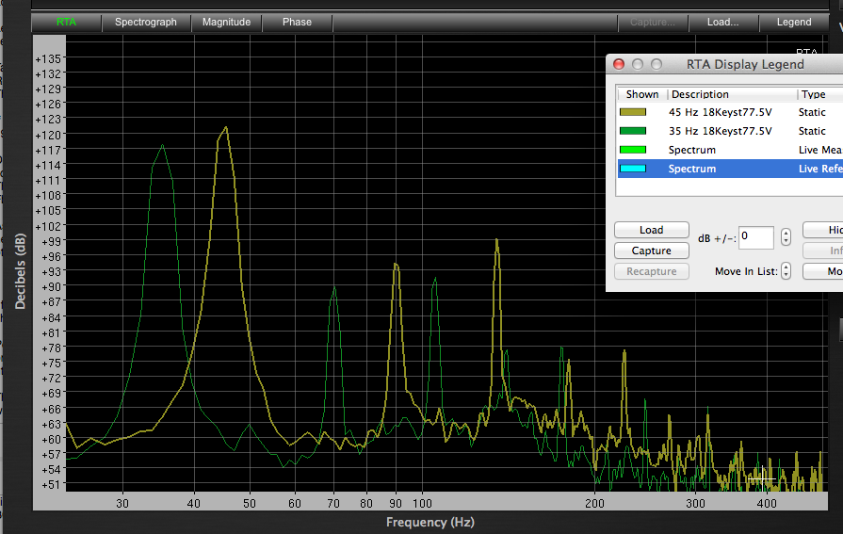This screenshot has height=534, width=843.
Task: Switch to the Phase tab
Action: (x=297, y=22)
